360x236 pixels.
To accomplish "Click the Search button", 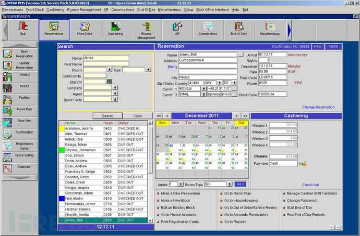I will [107, 116].
